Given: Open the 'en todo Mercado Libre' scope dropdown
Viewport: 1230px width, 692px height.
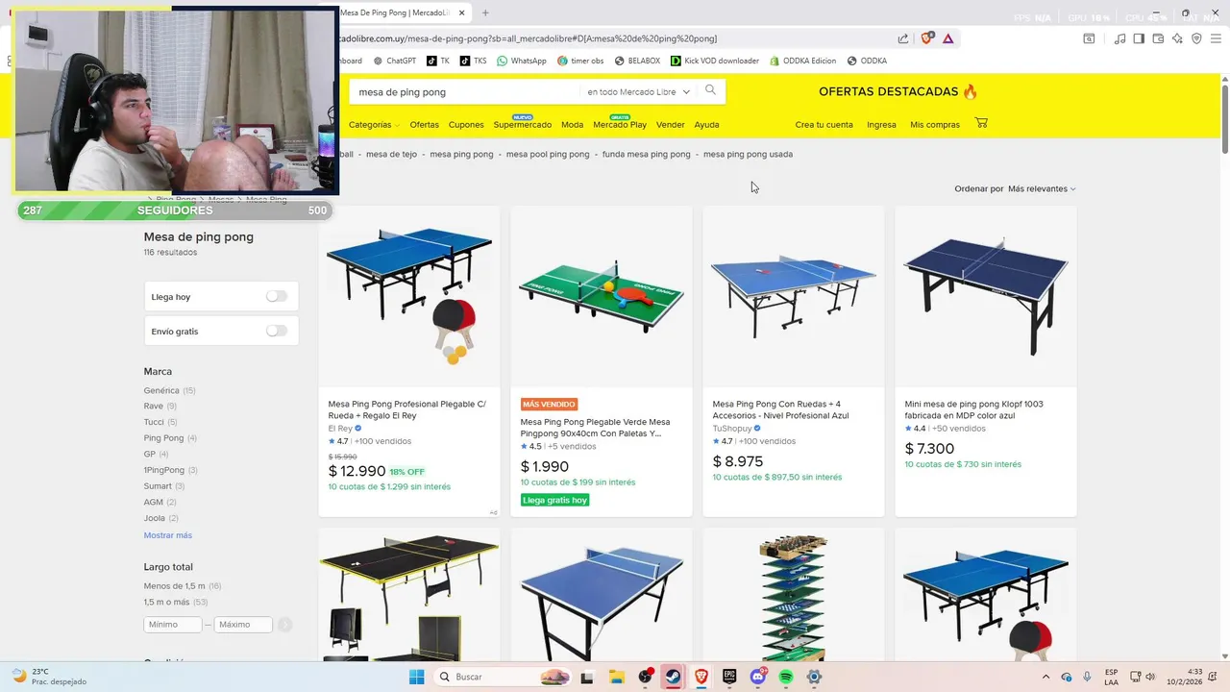Looking at the screenshot, I should pyautogui.click(x=638, y=92).
